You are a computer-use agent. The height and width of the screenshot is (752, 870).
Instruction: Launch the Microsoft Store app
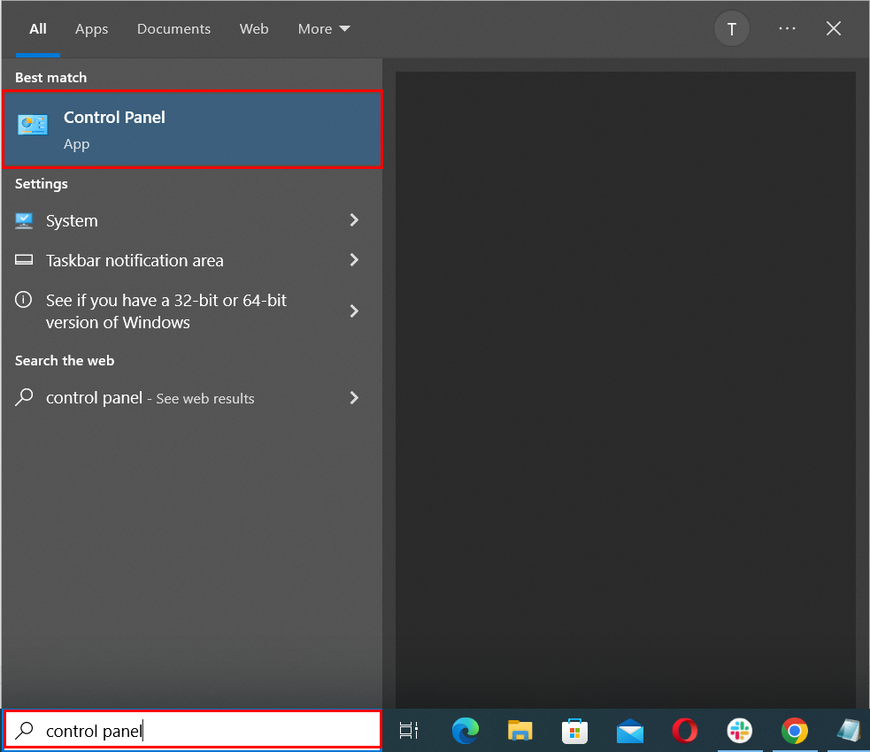[x=574, y=731]
